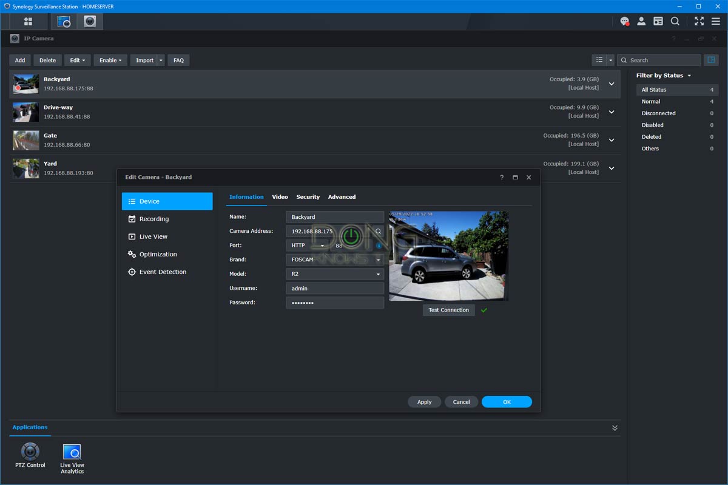Open Optimization settings in sidebar
This screenshot has width=728, height=485.
coord(167,254)
